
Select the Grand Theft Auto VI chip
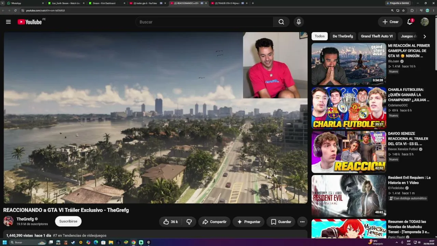pyautogui.click(x=377, y=36)
